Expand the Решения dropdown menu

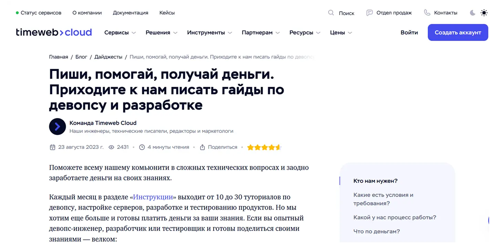tap(162, 33)
